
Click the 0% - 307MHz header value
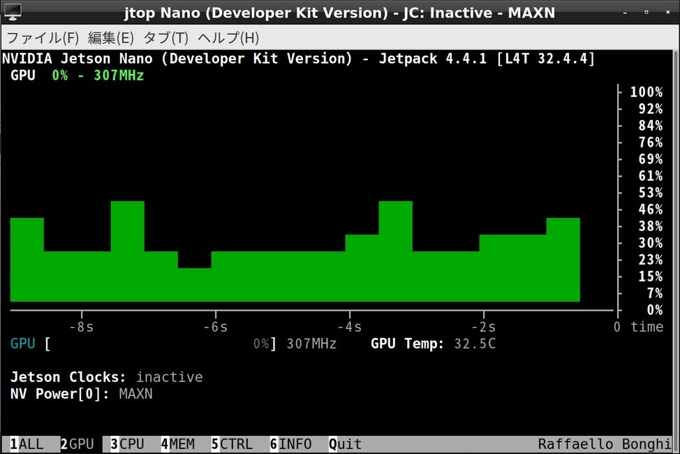pos(98,75)
